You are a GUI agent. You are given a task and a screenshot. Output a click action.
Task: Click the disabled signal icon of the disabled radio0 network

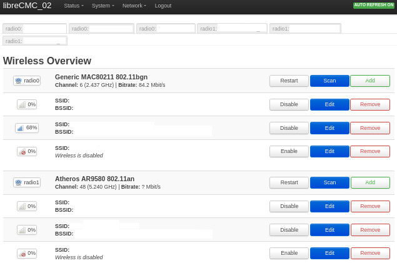coord(27,151)
